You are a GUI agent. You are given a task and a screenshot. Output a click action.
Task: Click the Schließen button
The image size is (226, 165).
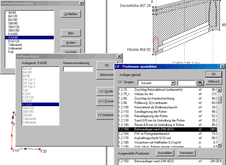click(71, 14)
